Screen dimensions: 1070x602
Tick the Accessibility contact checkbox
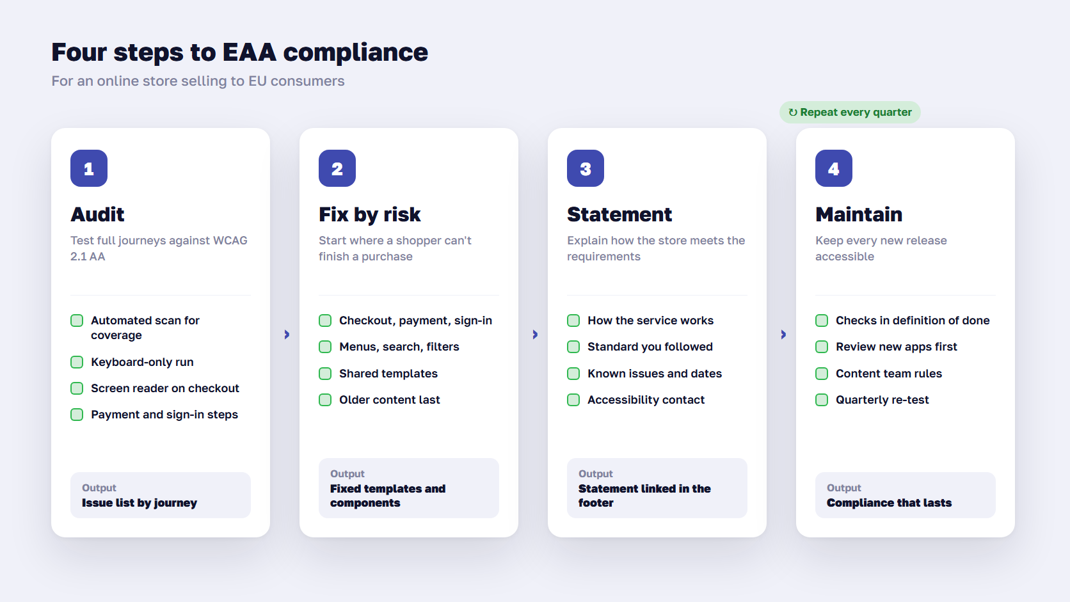pyautogui.click(x=573, y=400)
